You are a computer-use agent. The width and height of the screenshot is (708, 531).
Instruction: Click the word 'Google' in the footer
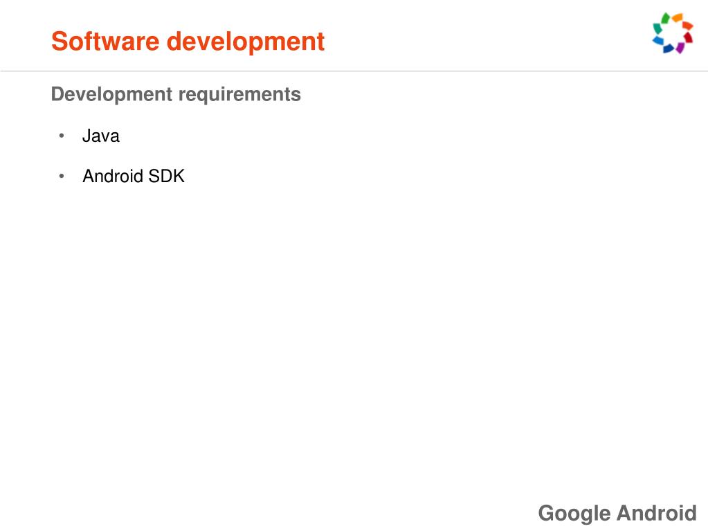[x=574, y=514]
